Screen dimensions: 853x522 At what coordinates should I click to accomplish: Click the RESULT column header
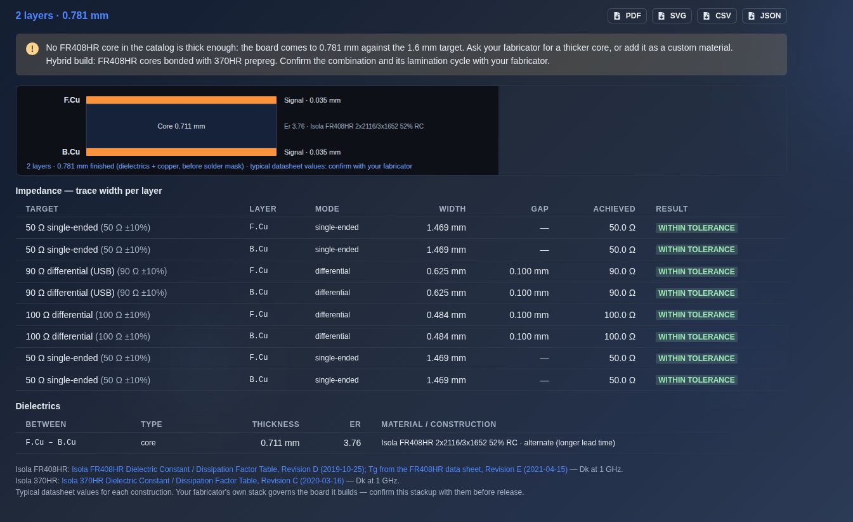click(672, 209)
